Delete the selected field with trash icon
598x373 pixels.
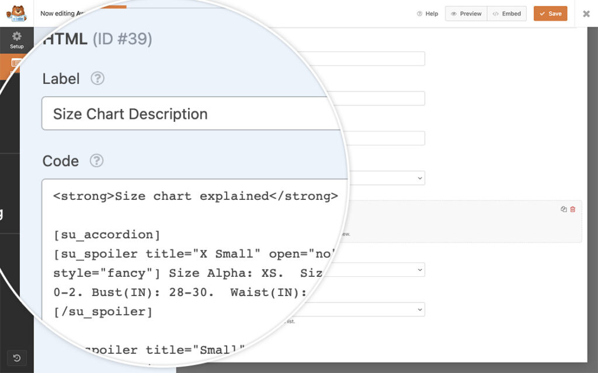573,209
